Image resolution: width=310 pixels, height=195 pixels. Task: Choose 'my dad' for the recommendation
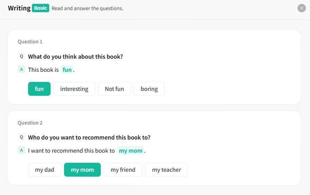click(45, 170)
